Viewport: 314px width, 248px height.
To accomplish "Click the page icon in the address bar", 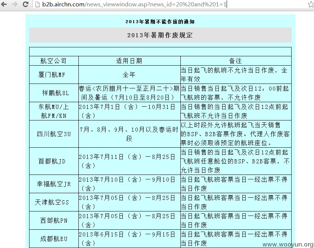I will (x=37, y=4).
